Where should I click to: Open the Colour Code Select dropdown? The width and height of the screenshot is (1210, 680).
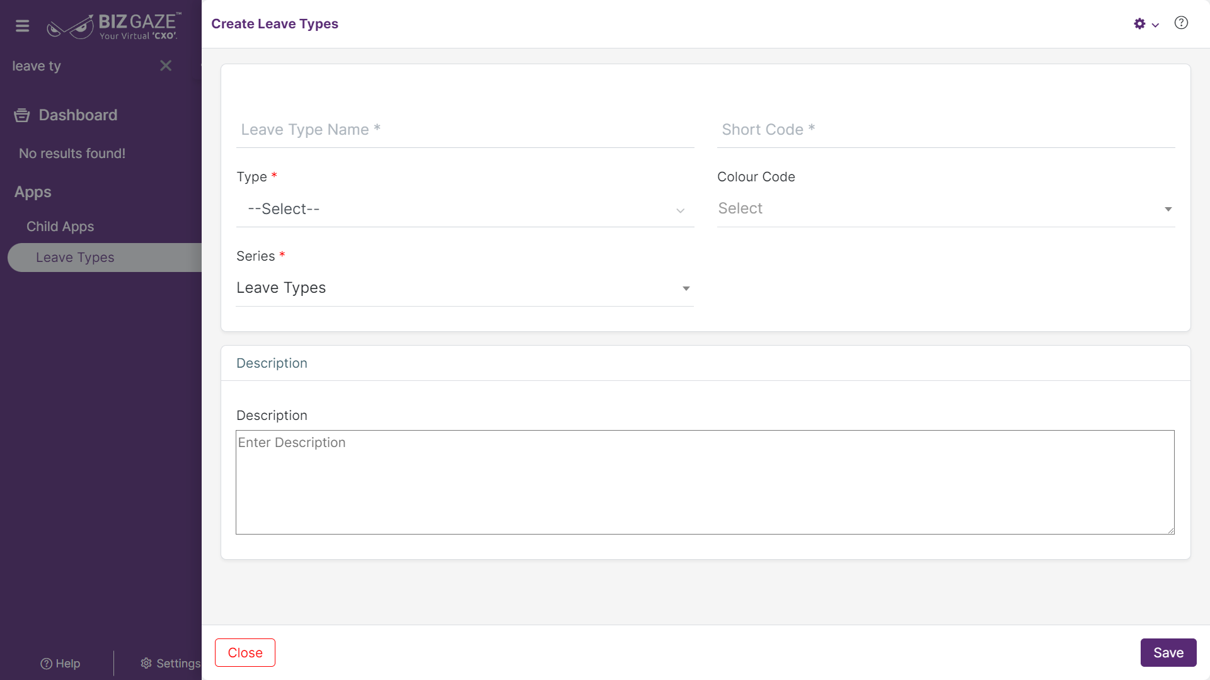click(946, 209)
